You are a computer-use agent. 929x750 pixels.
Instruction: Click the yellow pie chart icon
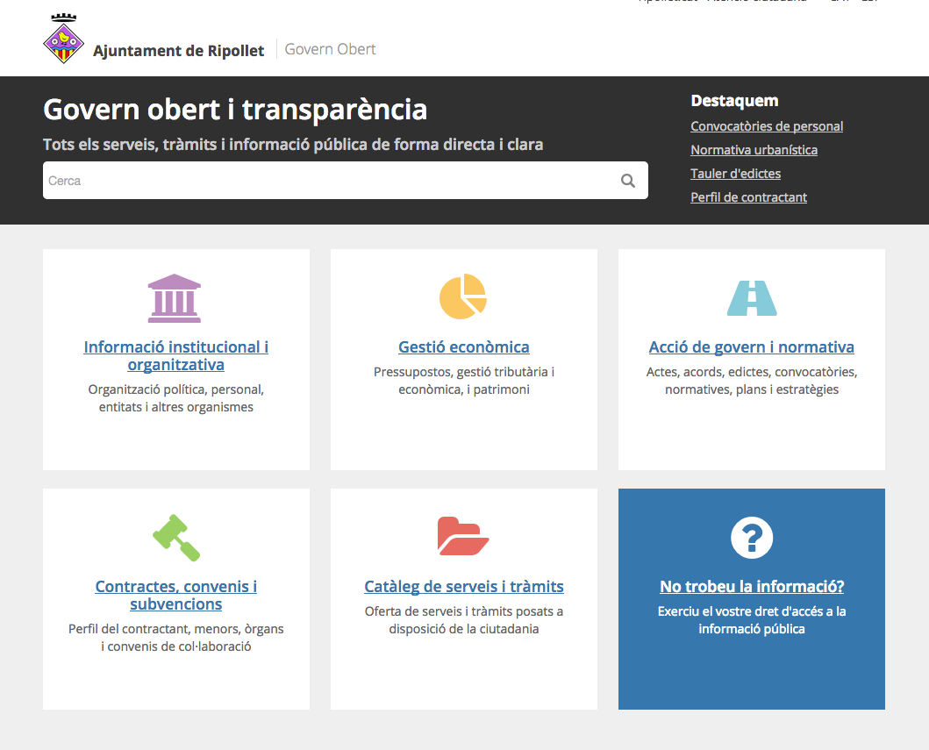click(x=463, y=296)
